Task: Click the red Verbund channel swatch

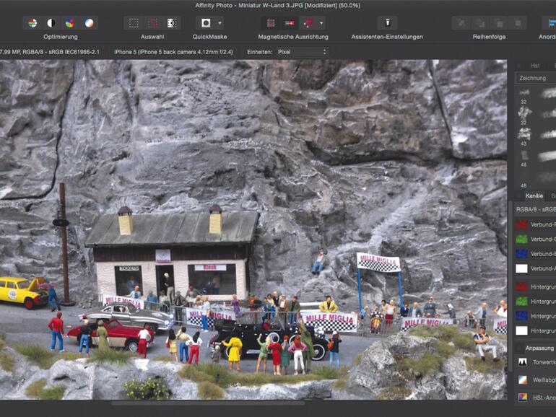Action: click(521, 224)
